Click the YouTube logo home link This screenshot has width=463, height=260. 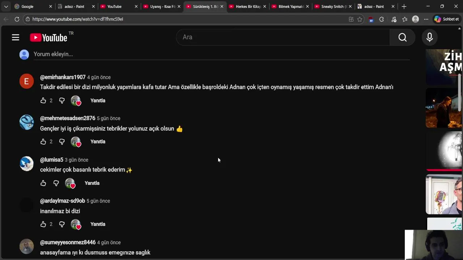tap(49, 38)
